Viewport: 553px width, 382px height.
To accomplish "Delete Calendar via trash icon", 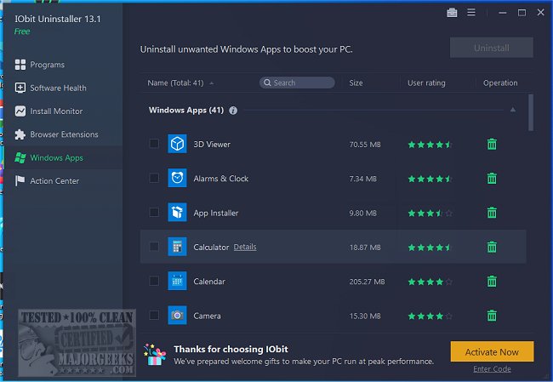I will (492, 282).
